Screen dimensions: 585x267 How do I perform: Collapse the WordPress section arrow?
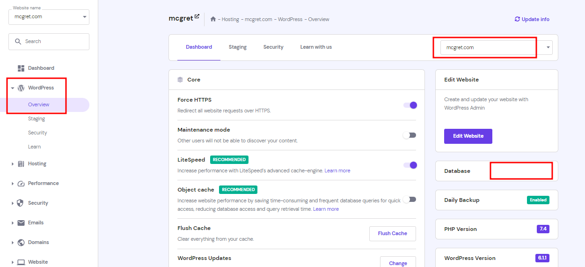13,88
